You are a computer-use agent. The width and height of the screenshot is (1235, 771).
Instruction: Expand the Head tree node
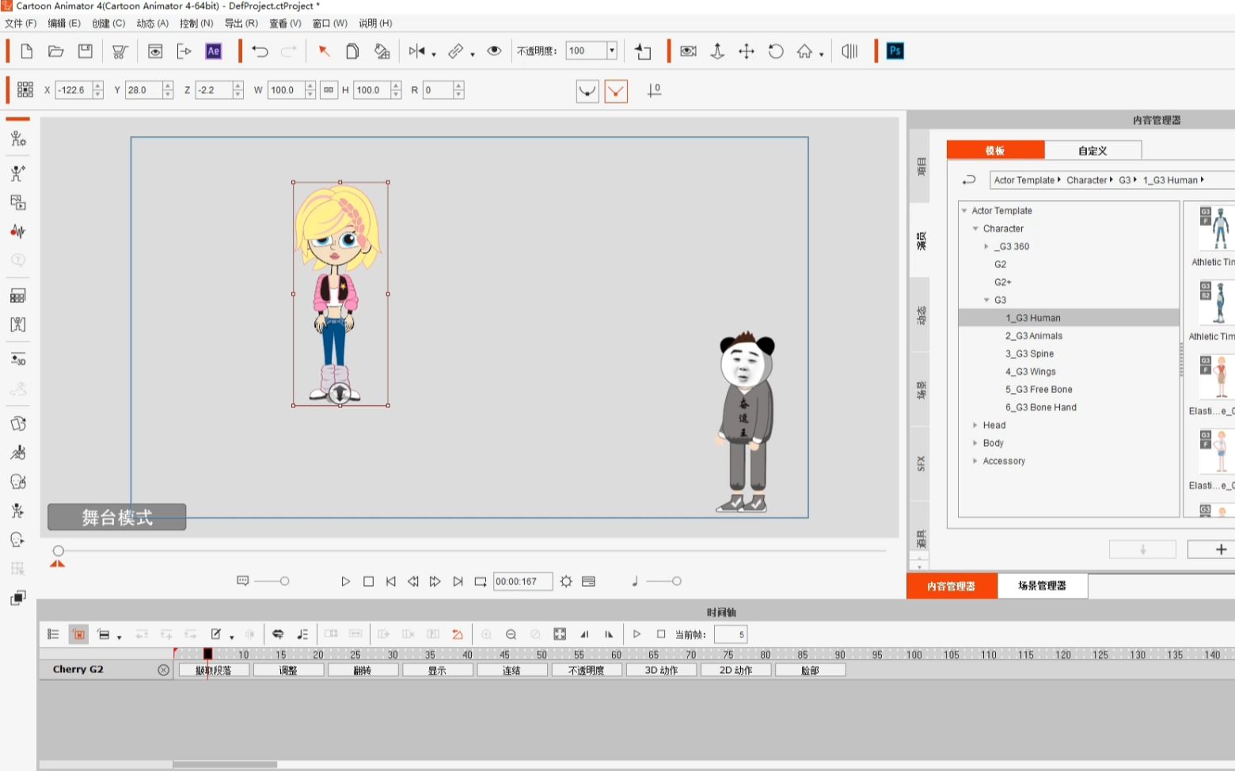point(975,425)
